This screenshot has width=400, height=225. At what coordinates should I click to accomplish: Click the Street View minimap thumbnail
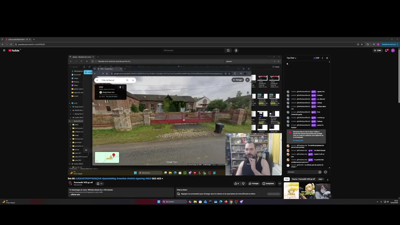click(107, 157)
